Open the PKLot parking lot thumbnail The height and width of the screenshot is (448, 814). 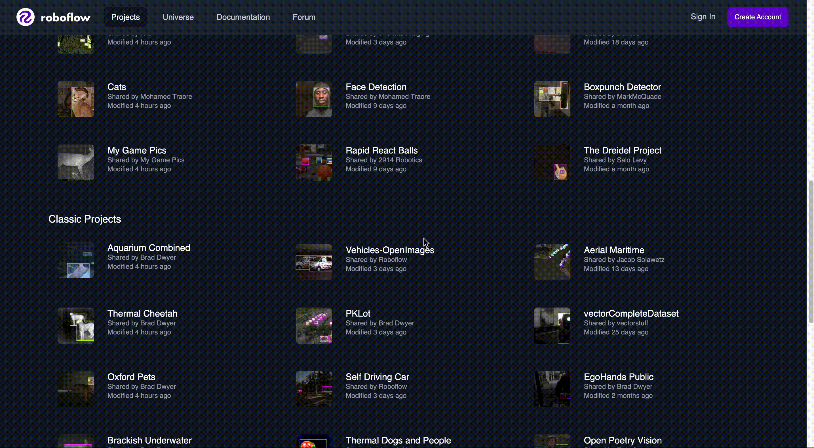(314, 326)
